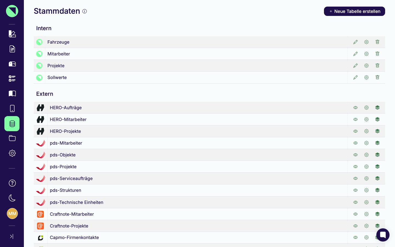
Task: Select the pds-Strukturen row name
Action: [x=66, y=190]
